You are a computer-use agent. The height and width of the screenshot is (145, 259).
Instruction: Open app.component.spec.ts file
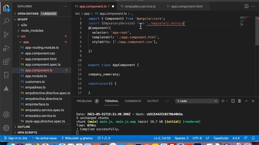pyautogui.click(x=42, y=64)
